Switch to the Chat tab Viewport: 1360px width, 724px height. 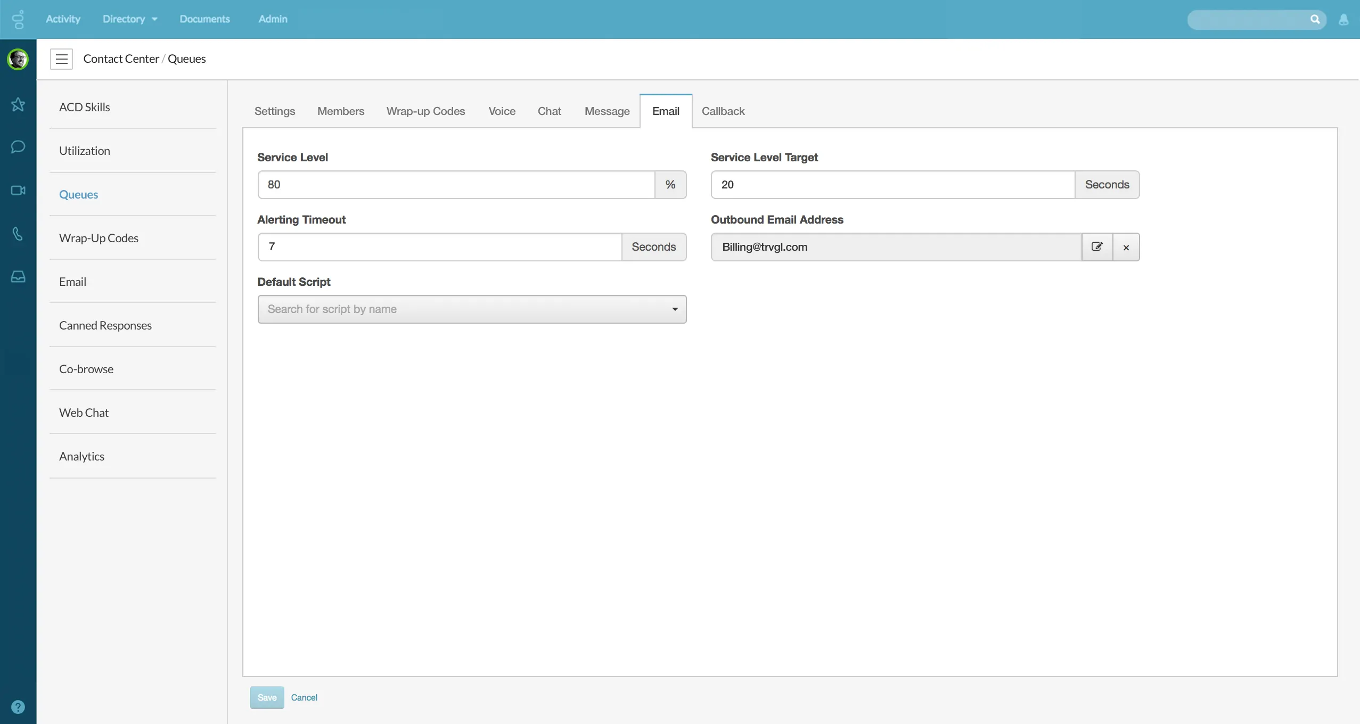tap(550, 111)
